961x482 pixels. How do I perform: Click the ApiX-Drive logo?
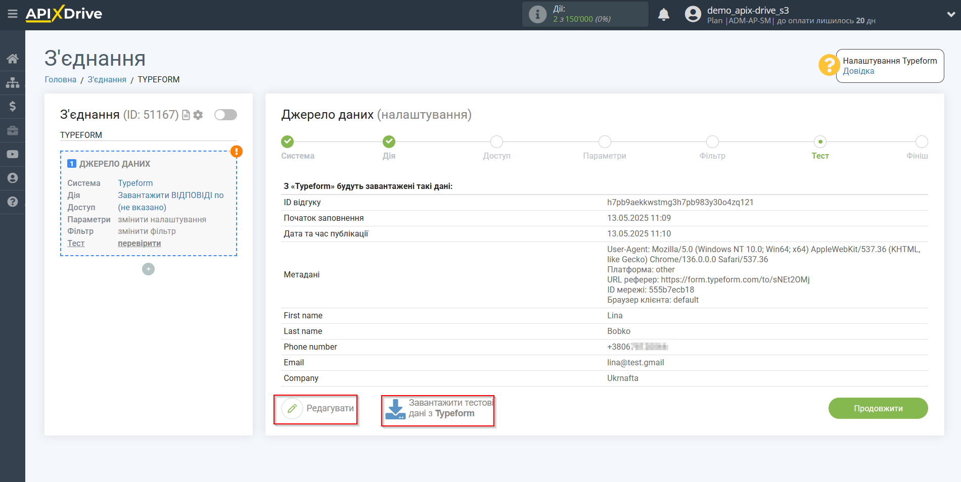pyautogui.click(x=64, y=14)
